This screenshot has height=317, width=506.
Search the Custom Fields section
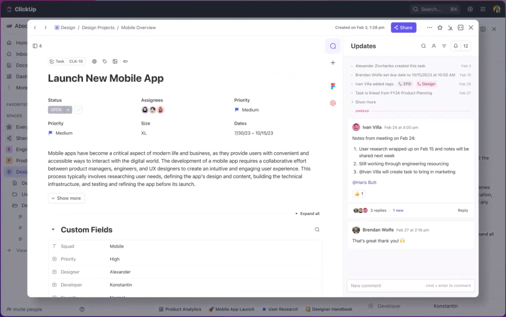pos(317,229)
